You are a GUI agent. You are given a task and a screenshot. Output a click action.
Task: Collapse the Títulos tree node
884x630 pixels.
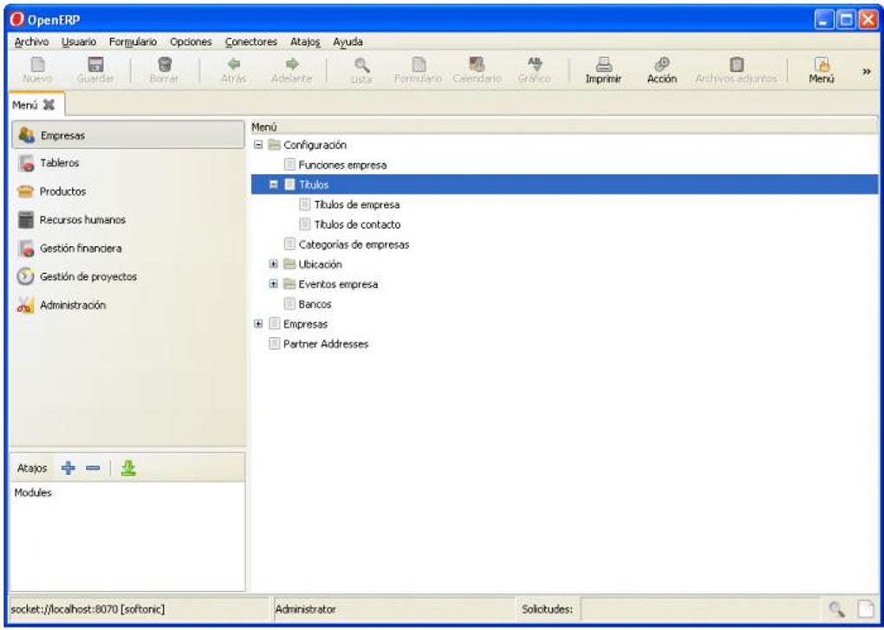point(273,185)
